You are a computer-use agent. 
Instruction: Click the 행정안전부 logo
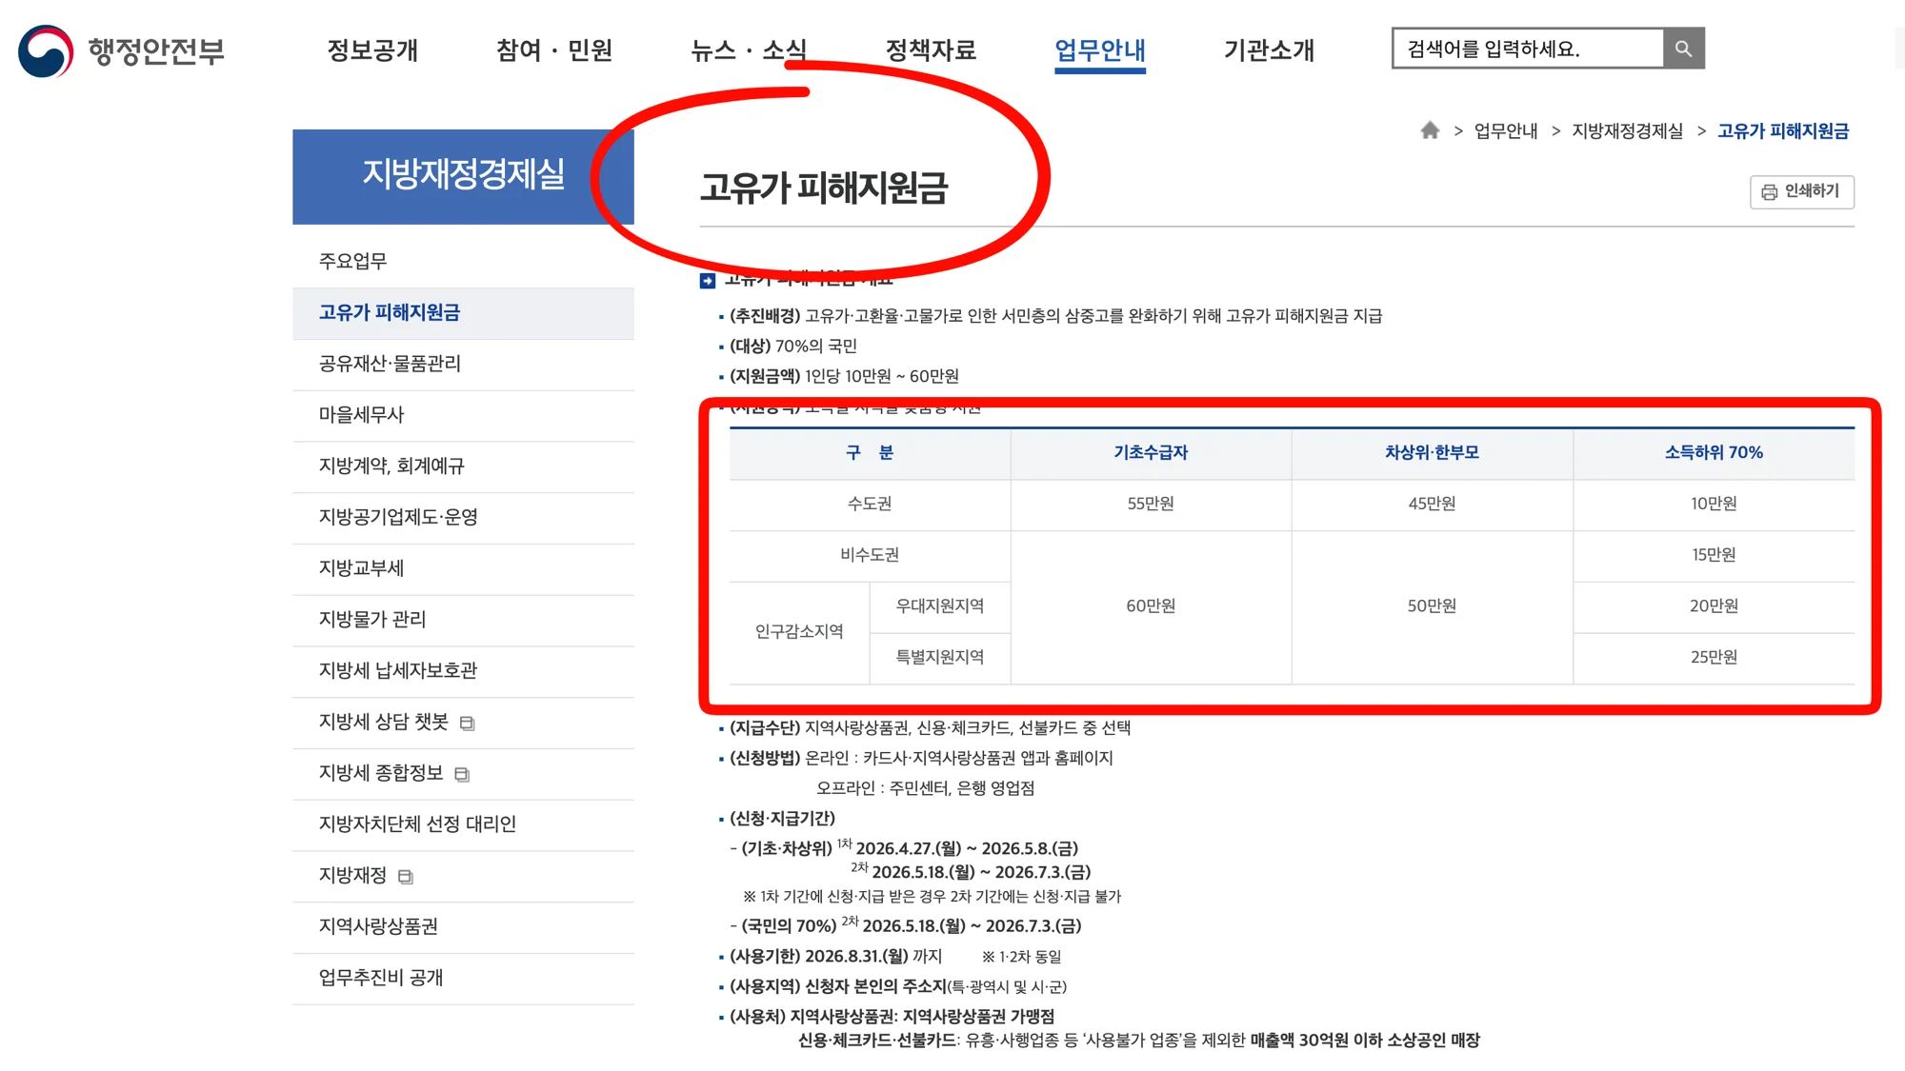122,50
